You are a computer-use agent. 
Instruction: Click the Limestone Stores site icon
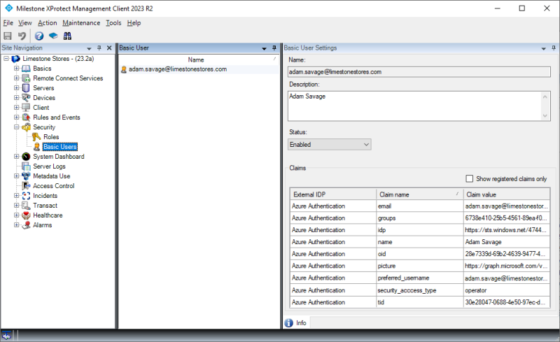15,59
